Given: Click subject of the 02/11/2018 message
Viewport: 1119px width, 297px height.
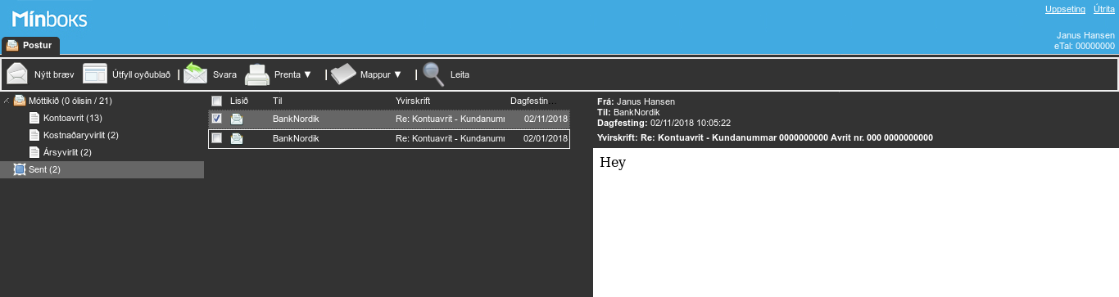Looking at the screenshot, I should (450, 119).
